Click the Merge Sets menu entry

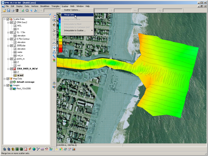point(77,15)
